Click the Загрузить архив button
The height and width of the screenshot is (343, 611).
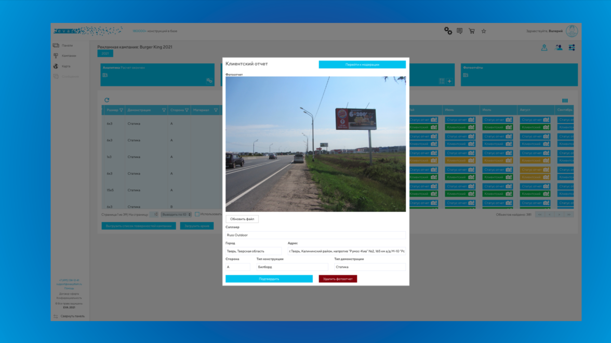tap(197, 226)
